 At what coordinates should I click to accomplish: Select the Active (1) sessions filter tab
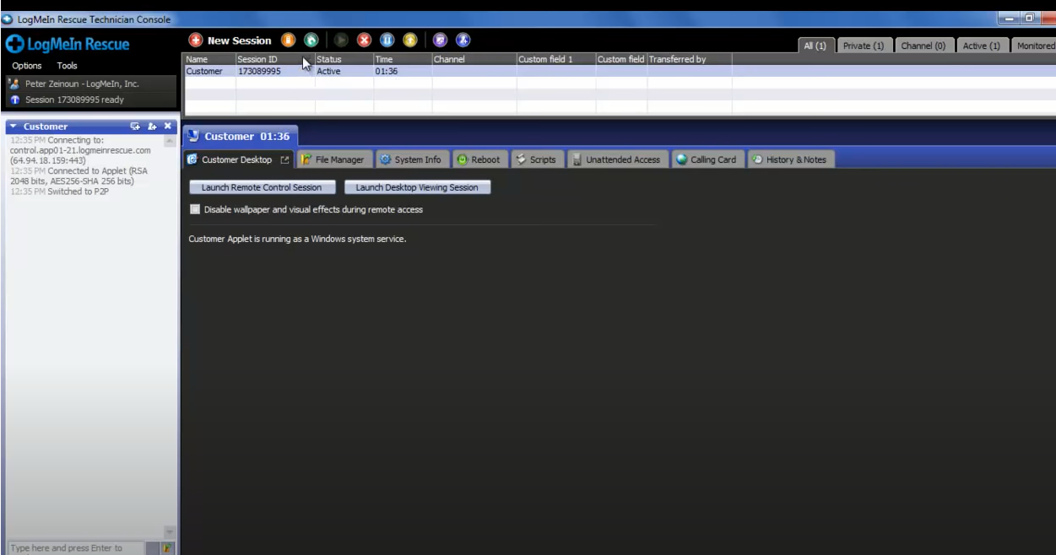(x=982, y=46)
